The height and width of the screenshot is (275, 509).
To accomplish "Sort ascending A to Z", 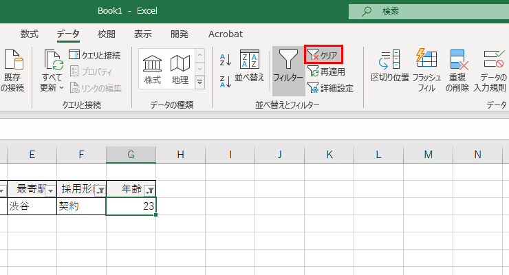I will pyautogui.click(x=226, y=60).
